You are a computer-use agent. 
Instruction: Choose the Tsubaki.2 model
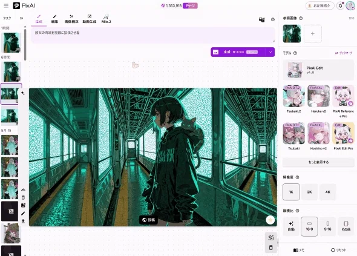pos(293,99)
